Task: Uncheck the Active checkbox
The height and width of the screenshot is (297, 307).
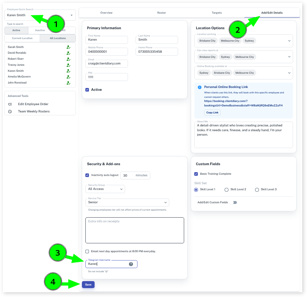Action: coord(87,90)
